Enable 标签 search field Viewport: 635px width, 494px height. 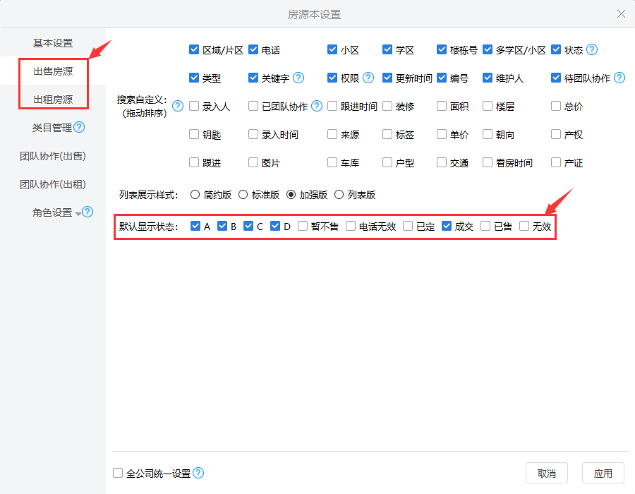[x=387, y=134]
